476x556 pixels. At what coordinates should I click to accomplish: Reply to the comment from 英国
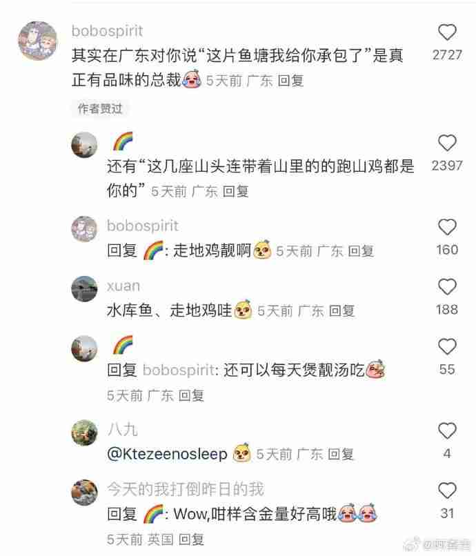(x=191, y=539)
